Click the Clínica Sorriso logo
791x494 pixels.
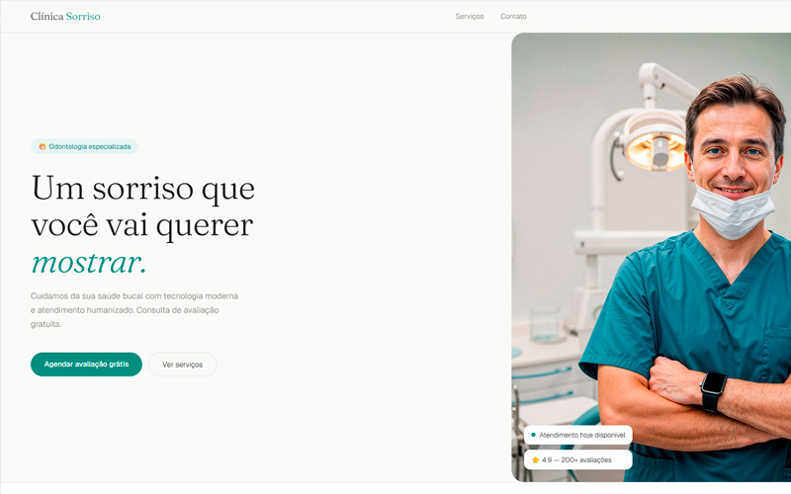pyautogui.click(x=65, y=16)
